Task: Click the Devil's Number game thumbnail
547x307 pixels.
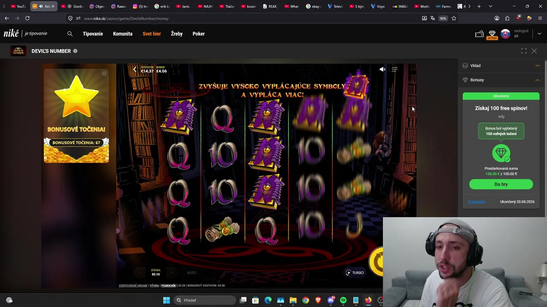Action: 18,51
